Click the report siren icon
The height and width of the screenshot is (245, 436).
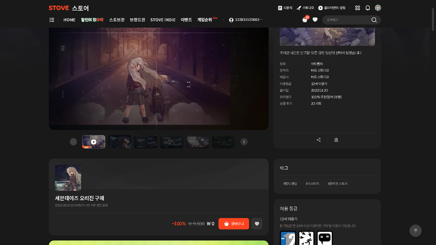(336, 140)
